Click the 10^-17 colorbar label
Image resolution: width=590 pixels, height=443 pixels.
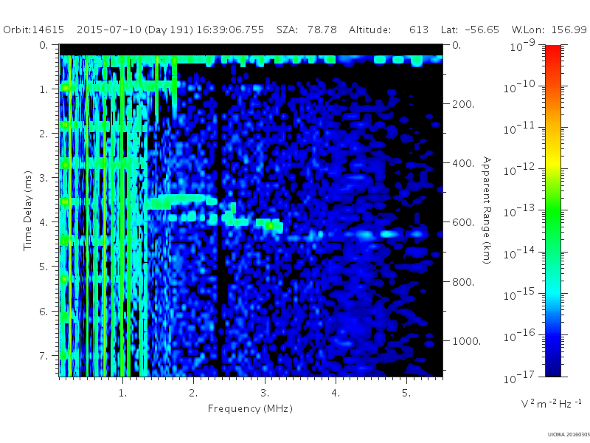(519, 377)
